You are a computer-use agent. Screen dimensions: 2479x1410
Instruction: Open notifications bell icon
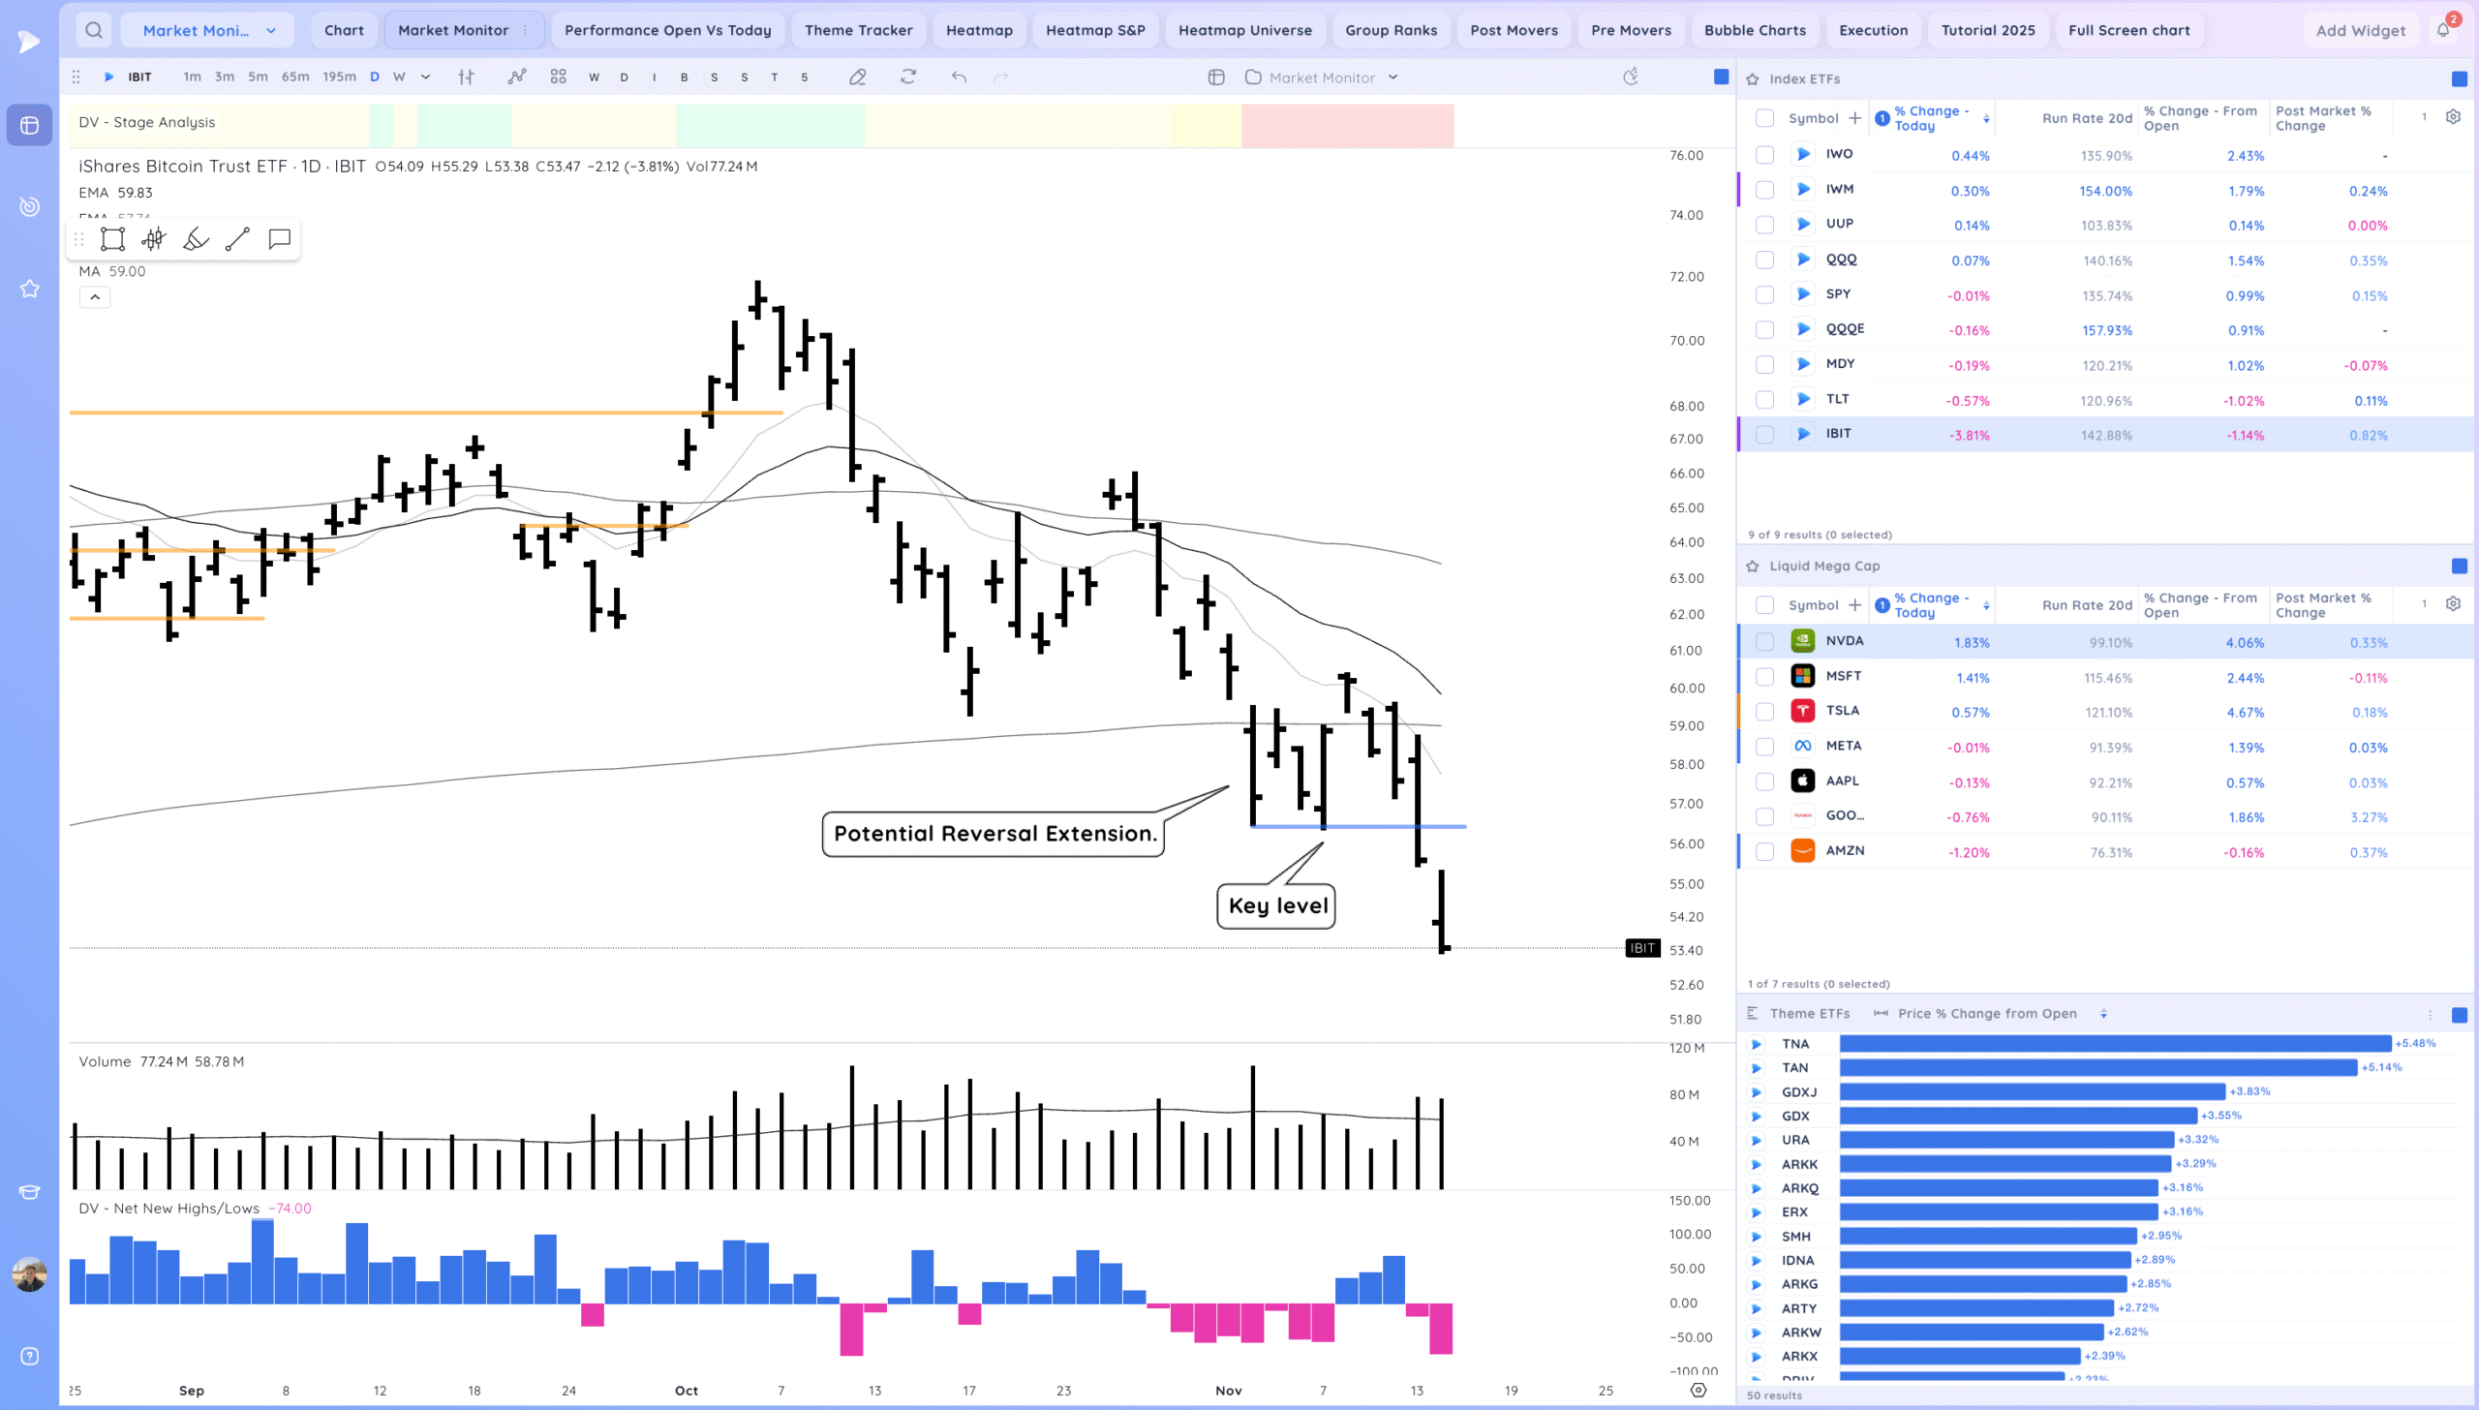pyautogui.click(x=2443, y=30)
